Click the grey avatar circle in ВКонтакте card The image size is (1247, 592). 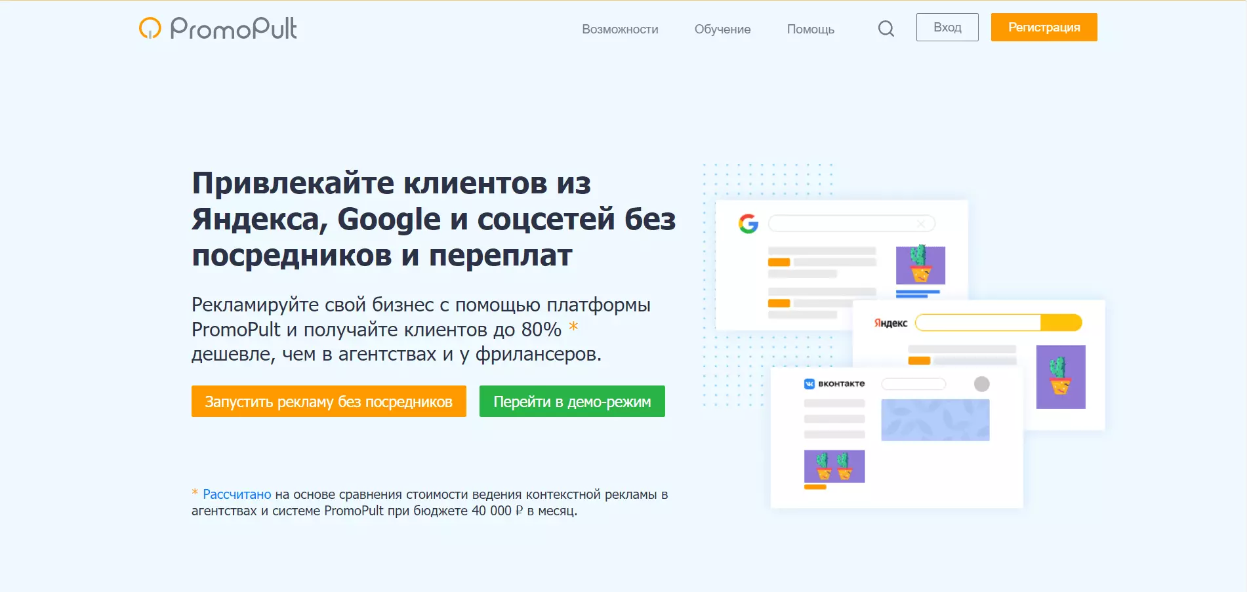pos(981,384)
